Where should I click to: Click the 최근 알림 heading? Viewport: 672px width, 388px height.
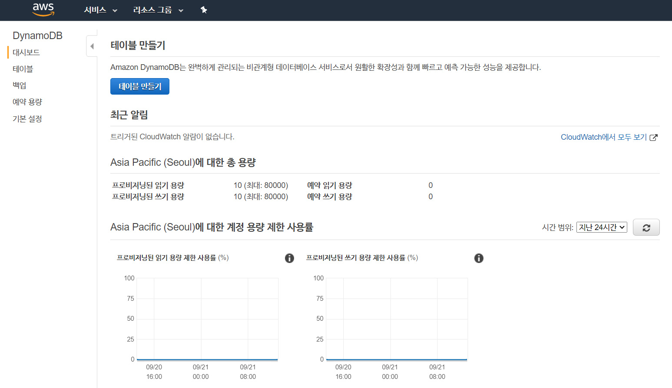click(129, 115)
